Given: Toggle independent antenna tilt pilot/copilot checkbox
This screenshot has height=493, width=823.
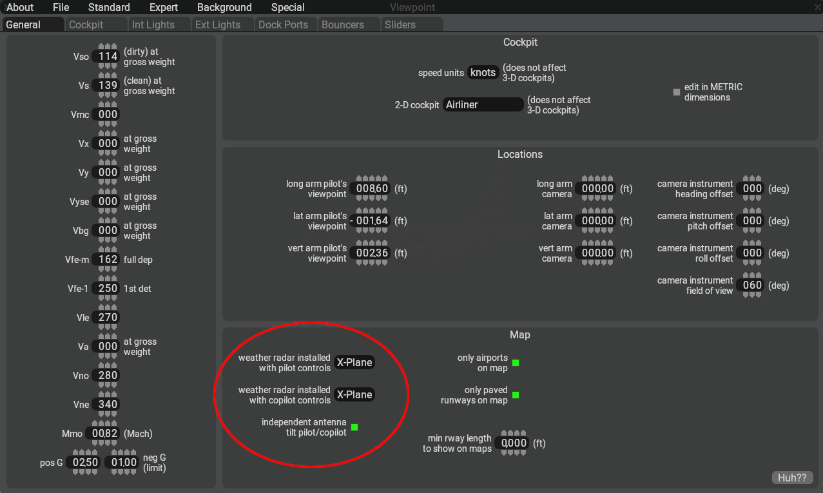Looking at the screenshot, I should tap(354, 427).
